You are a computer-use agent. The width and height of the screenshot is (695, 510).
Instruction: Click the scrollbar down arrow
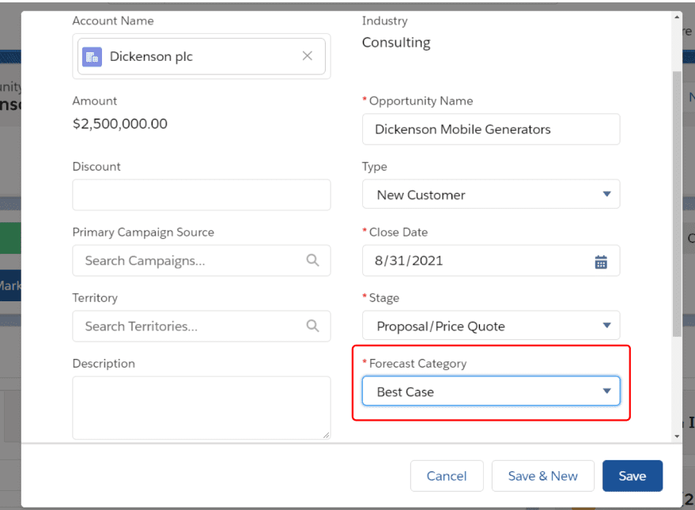677,436
